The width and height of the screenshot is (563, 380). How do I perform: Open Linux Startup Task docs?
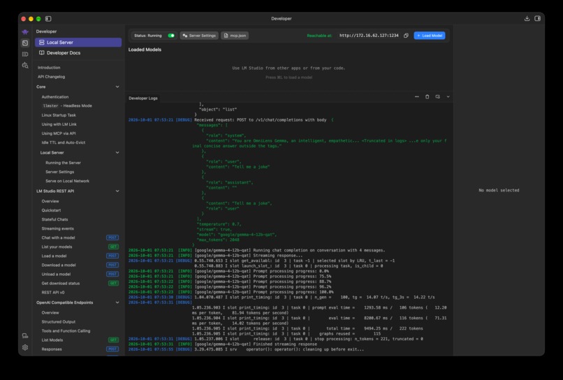pyautogui.click(x=59, y=115)
